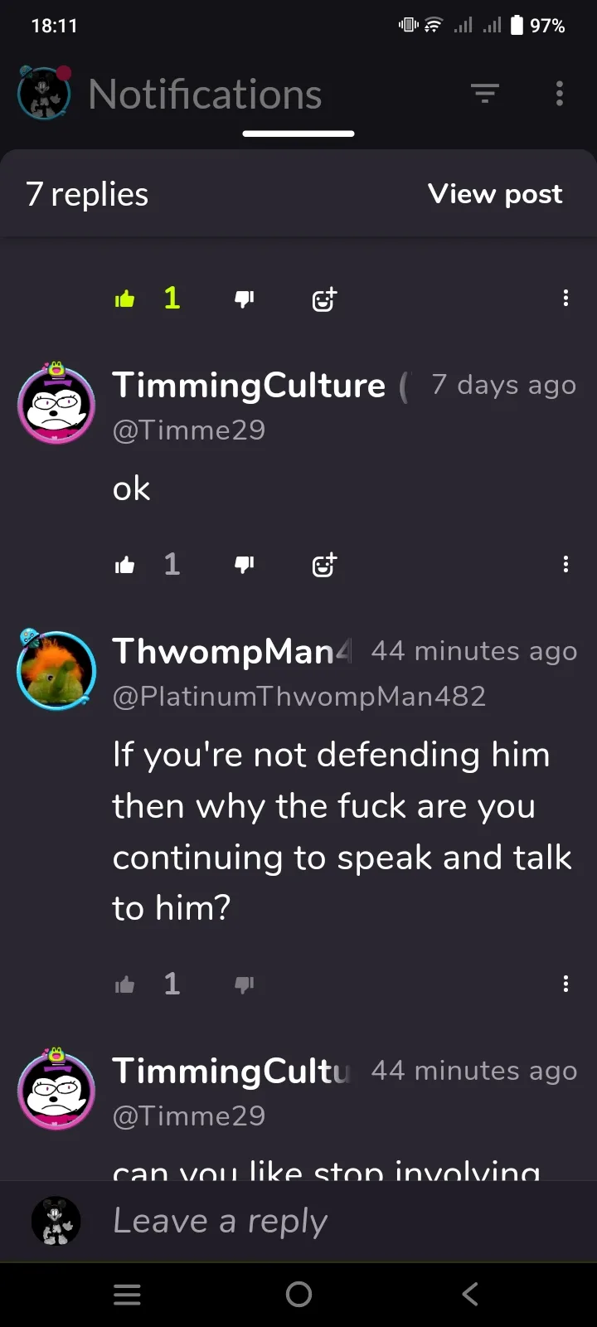Add reaction to the "ok" comment

point(324,565)
